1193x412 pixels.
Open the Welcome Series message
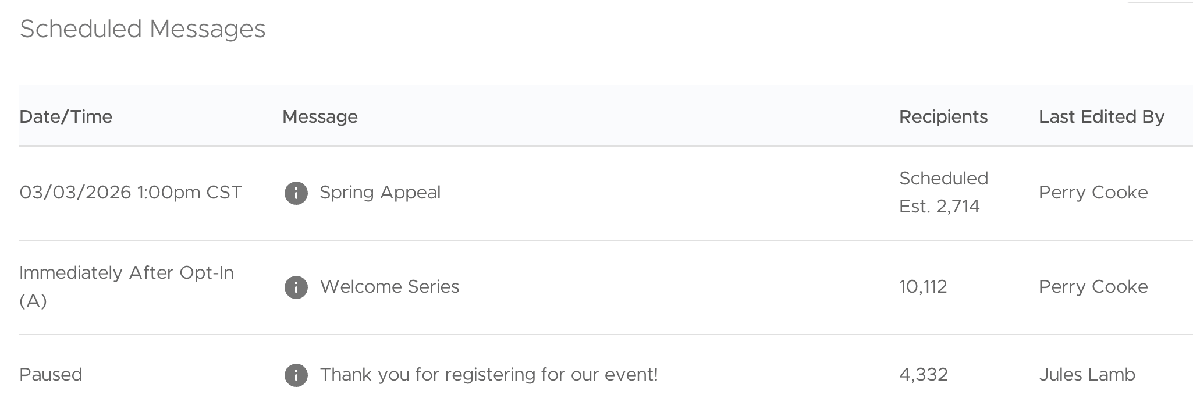[x=389, y=287]
